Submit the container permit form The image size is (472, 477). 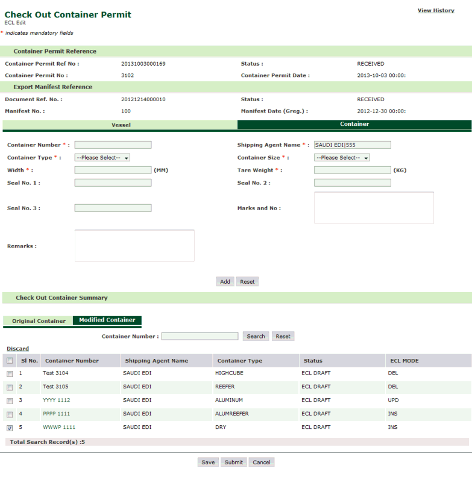(x=233, y=463)
